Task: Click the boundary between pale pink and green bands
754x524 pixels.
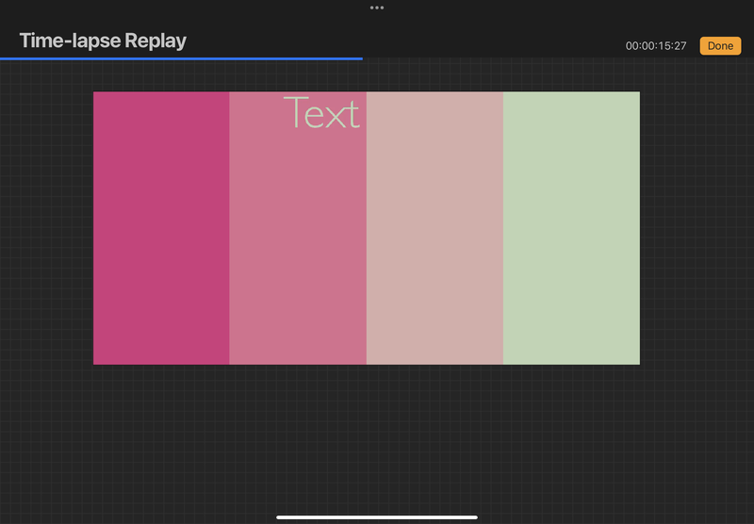Action: [502, 236]
